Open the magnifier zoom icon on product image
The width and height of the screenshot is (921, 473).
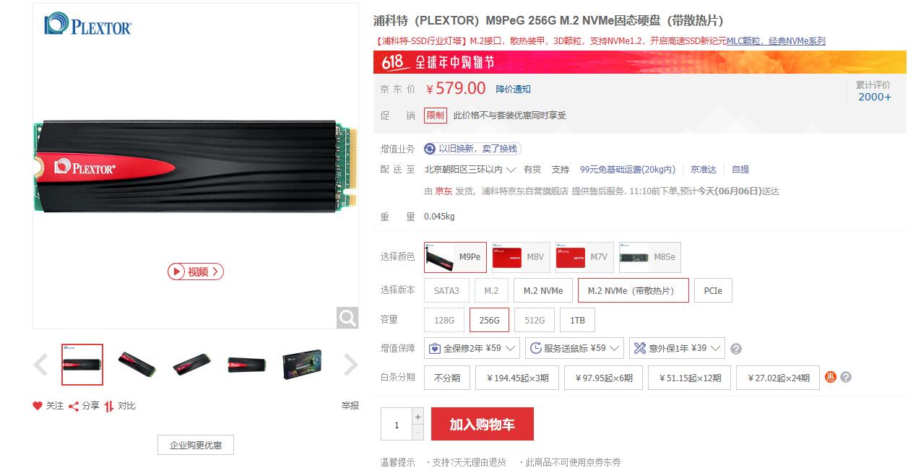click(347, 318)
